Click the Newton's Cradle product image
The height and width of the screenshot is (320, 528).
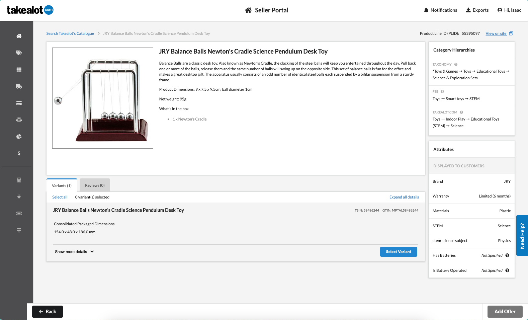tap(103, 98)
